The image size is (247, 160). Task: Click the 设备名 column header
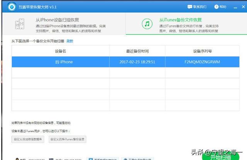pyautogui.click(x=61, y=51)
